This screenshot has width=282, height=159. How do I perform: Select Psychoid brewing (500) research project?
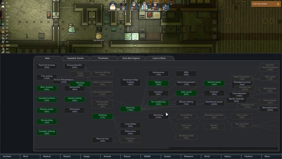(x=47, y=66)
